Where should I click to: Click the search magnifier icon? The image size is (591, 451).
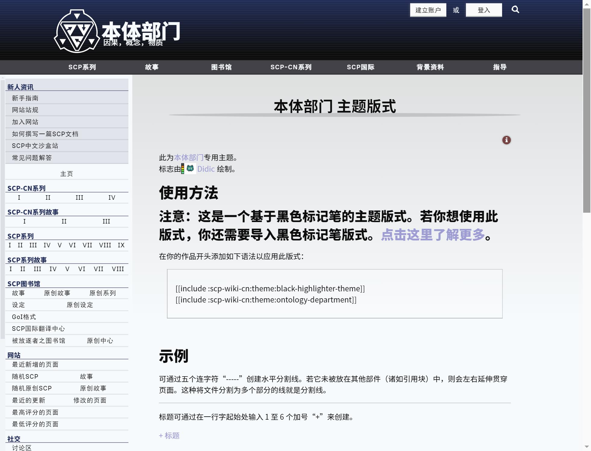[x=515, y=10]
